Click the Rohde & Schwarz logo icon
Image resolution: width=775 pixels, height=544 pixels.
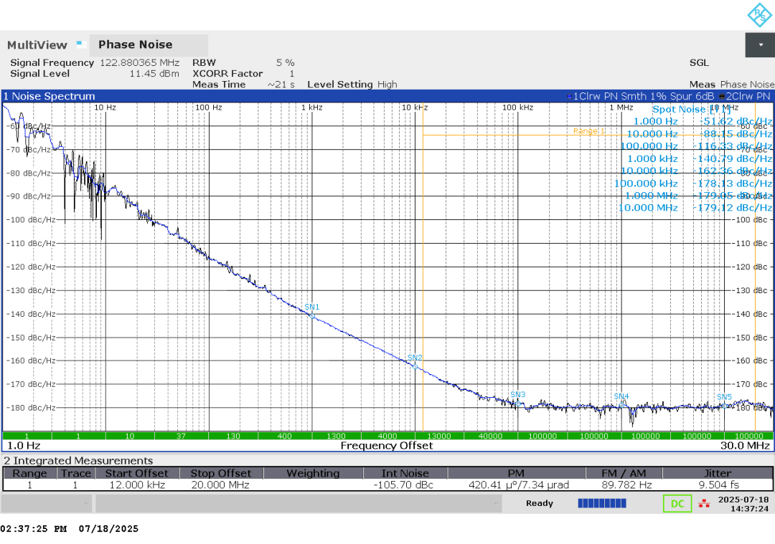click(758, 14)
